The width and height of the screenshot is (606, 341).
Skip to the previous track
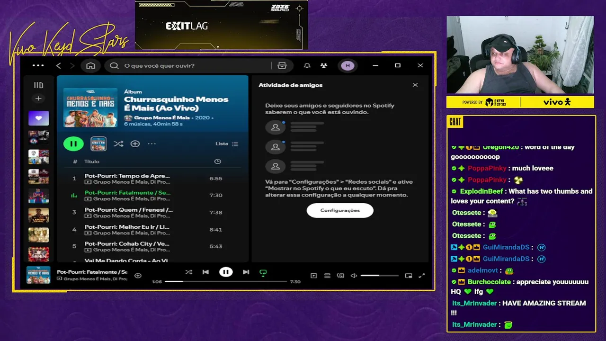click(205, 272)
